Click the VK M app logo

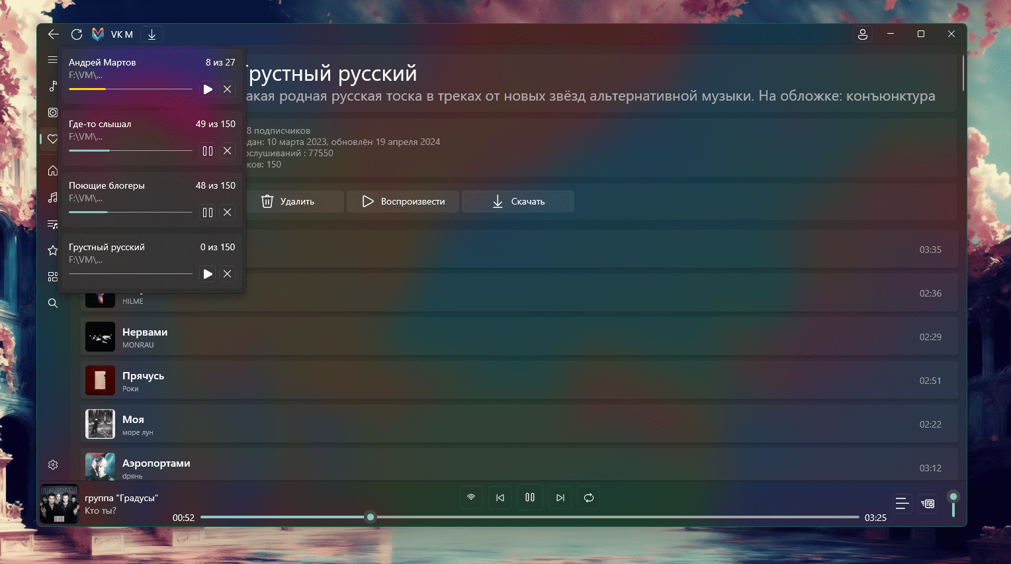pyautogui.click(x=98, y=34)
